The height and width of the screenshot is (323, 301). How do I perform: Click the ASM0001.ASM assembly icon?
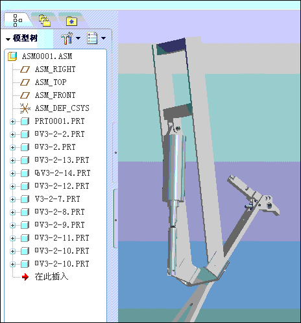12,56
